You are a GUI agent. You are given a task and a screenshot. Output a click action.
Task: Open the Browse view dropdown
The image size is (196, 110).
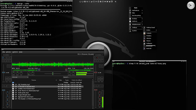point(20,77)
